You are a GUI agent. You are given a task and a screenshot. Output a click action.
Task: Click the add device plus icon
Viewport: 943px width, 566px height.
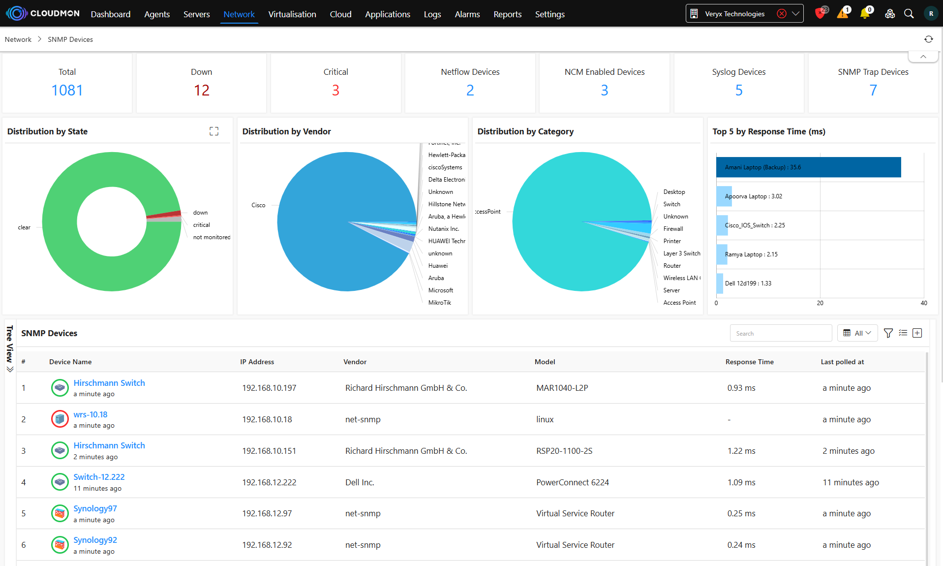pyautogui.click(x=917, y=333)
